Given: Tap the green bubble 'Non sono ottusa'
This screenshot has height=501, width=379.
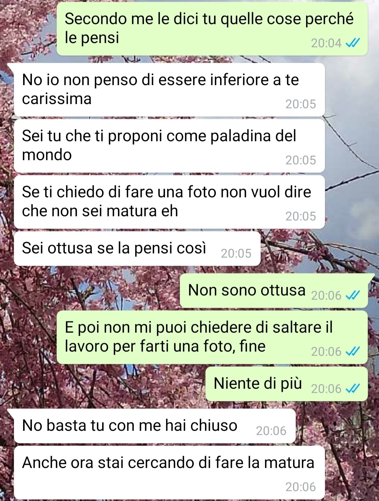Looking at the screenshot, I should (274, 291).
